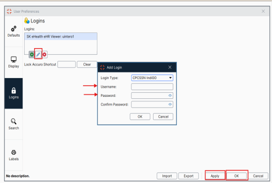272x183 pixels.
Task: Open the Display preferences section
Action: click(13, 62)
